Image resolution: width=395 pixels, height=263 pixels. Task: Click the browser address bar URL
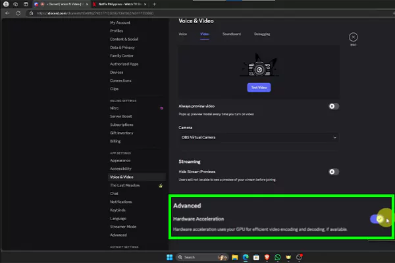click(95, 13)
